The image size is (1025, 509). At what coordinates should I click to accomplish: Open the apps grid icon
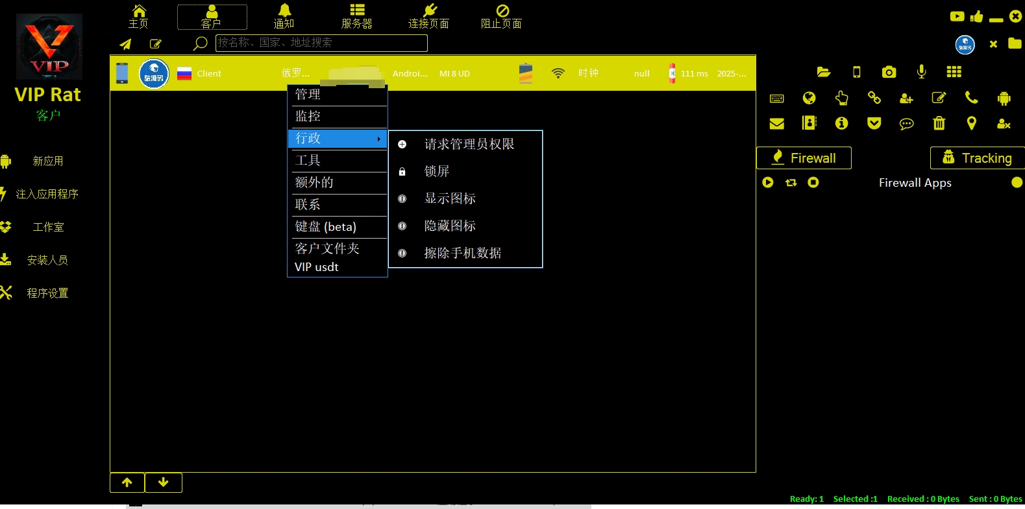coord(954,72)
